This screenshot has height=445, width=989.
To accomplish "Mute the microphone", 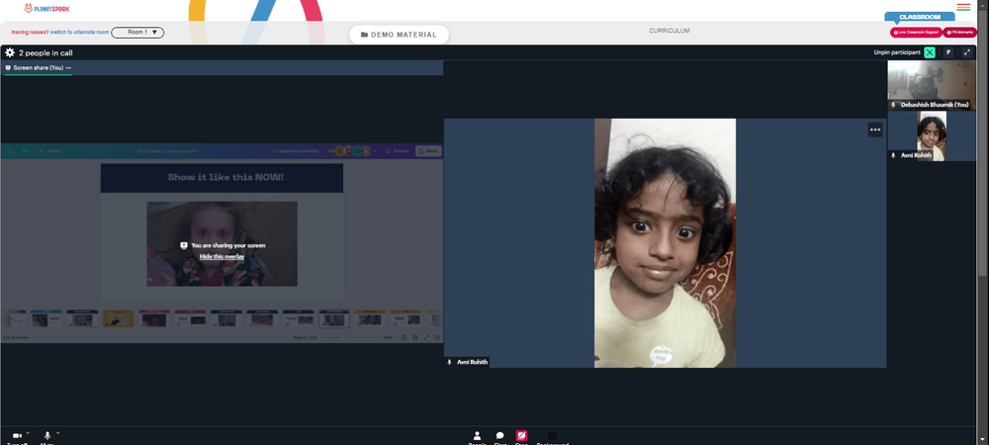I will point(47,437).
